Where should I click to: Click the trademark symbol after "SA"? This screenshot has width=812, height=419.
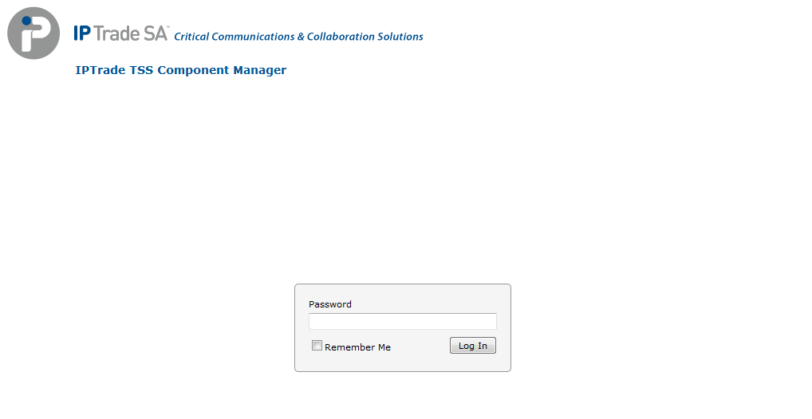[168, 27]
